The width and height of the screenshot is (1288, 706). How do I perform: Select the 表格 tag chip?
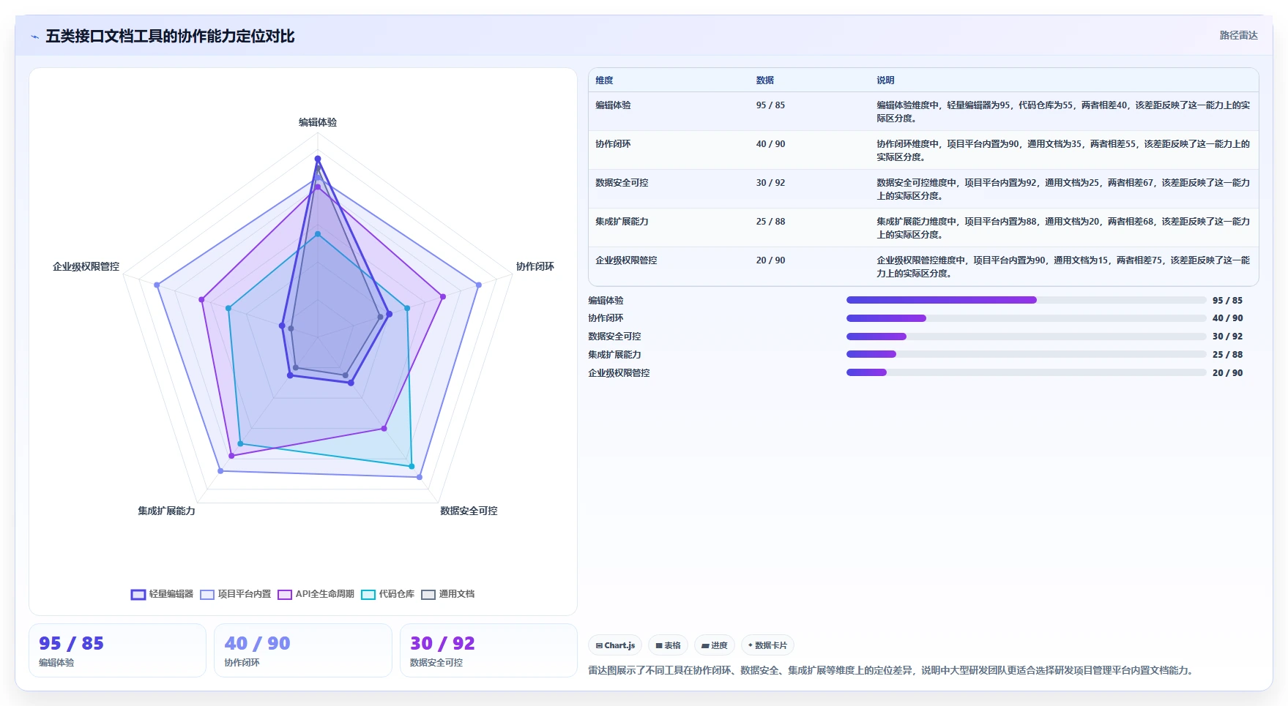pyautogui.click(x=668, y=645)
